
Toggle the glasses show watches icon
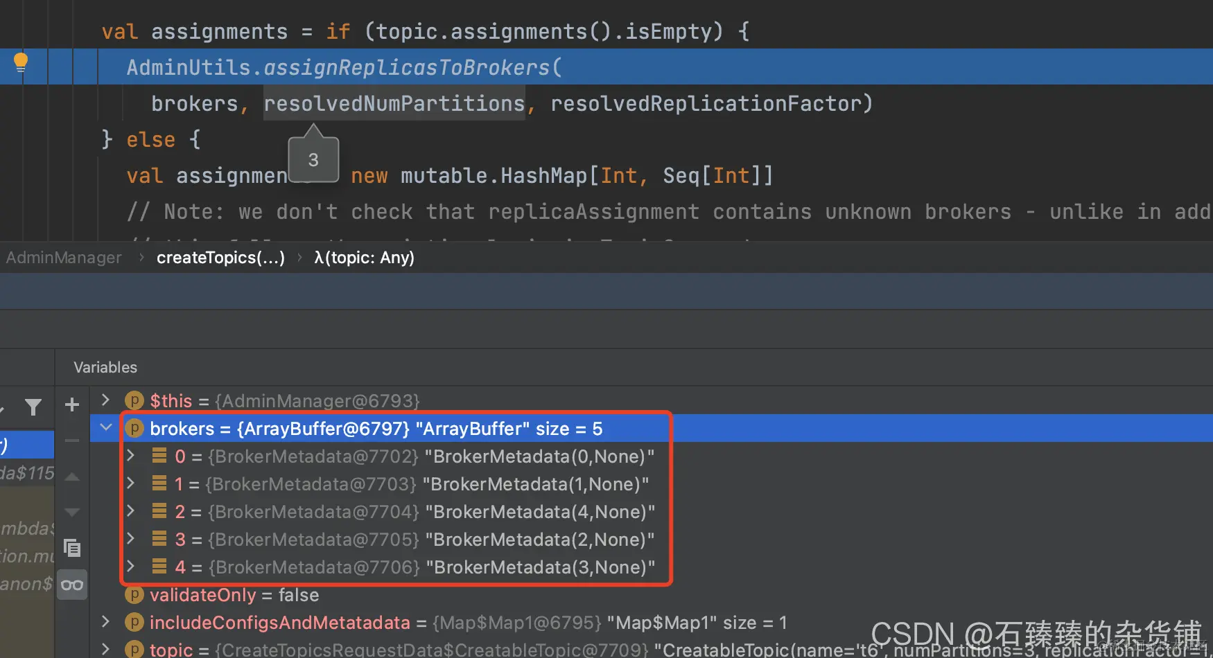coord(72,585)
